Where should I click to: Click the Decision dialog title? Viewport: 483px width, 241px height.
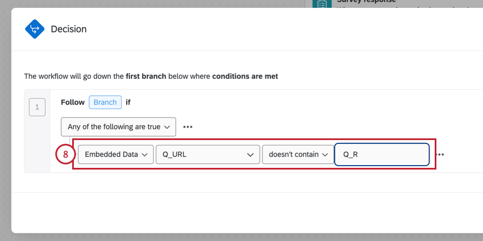click(69, 29)
